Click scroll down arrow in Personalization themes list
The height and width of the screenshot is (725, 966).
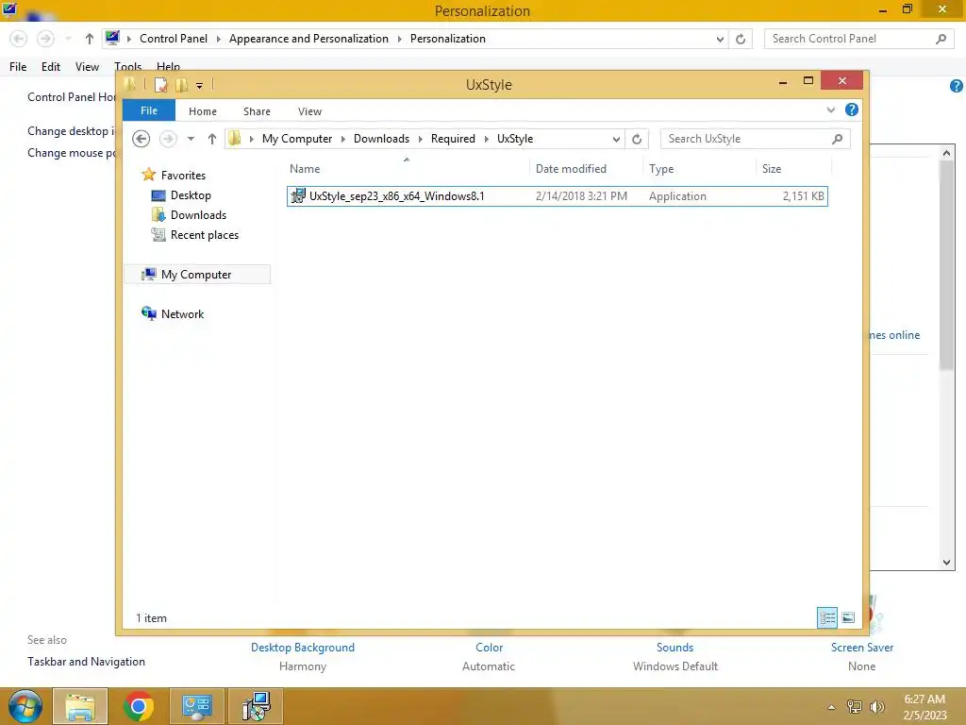(947, 562)
